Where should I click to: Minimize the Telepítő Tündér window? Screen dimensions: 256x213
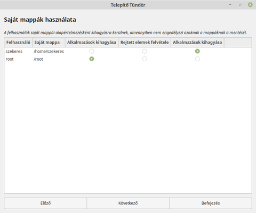230,5
